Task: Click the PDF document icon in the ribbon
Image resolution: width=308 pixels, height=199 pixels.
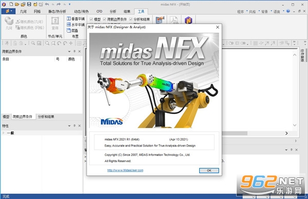Action: tap(174, 20)
